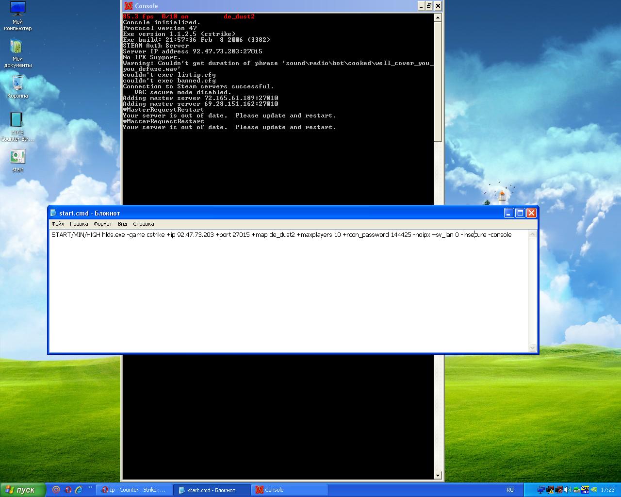Open the volume speaker tray icon
The width and height of the screenshot is (621, 497).
(568, 490)
